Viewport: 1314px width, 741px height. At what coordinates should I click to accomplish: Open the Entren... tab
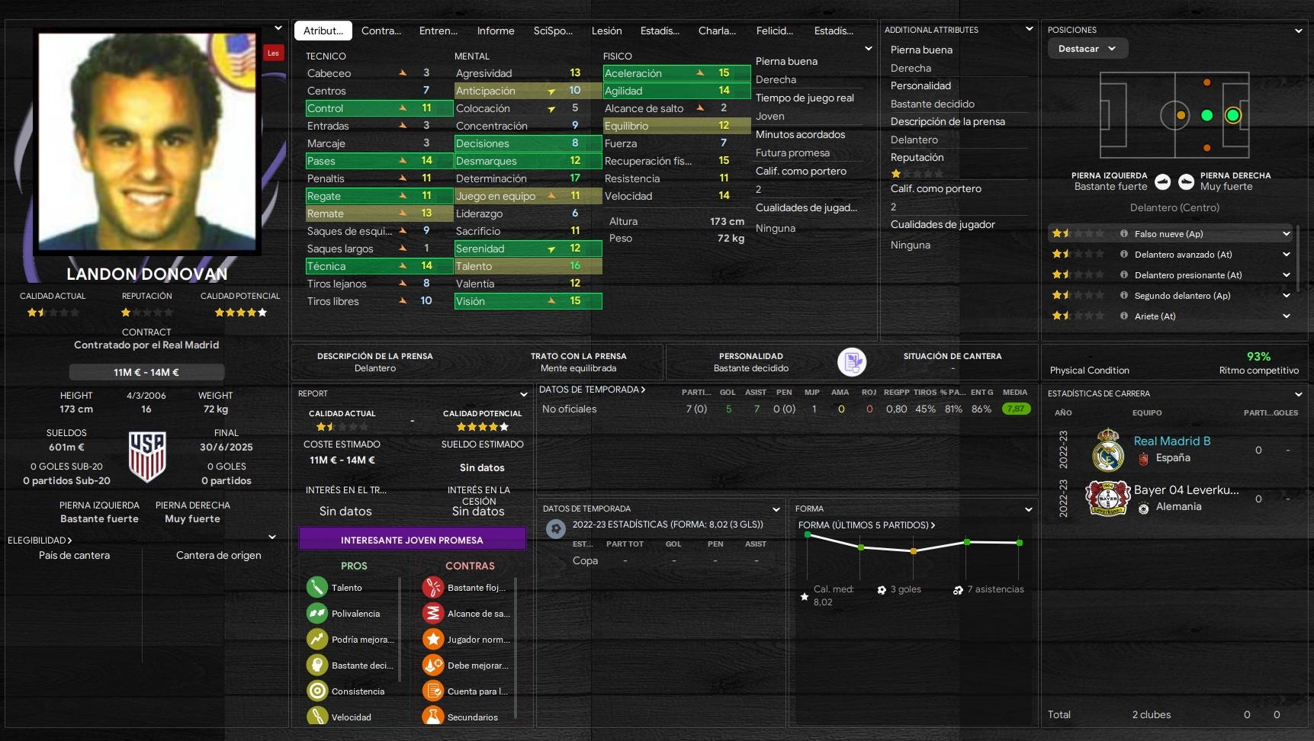(x=439, y=30)
